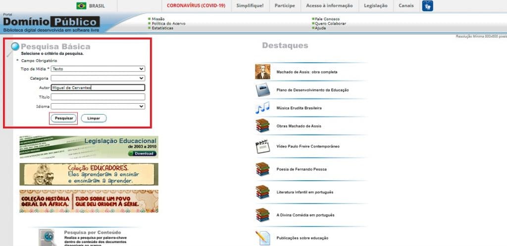507x246 pixels.
Task: Click into the Autor input field
Action: pos(98,87)
